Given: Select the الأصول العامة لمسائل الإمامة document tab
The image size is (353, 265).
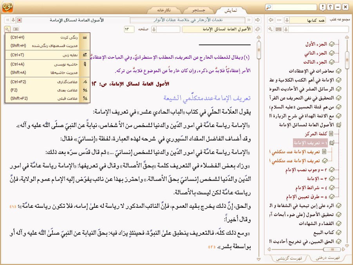Looking at the screenshot, I should 76,20.
